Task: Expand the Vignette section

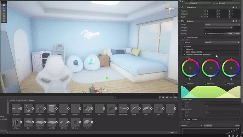Action: pos(182,49)
